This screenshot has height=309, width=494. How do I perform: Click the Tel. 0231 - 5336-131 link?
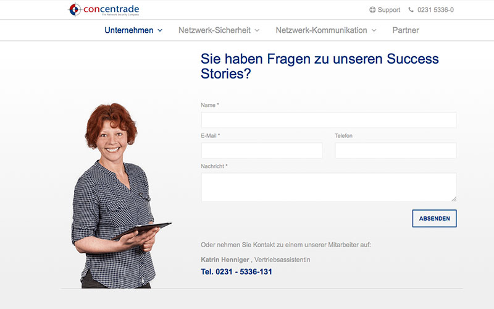237,272
